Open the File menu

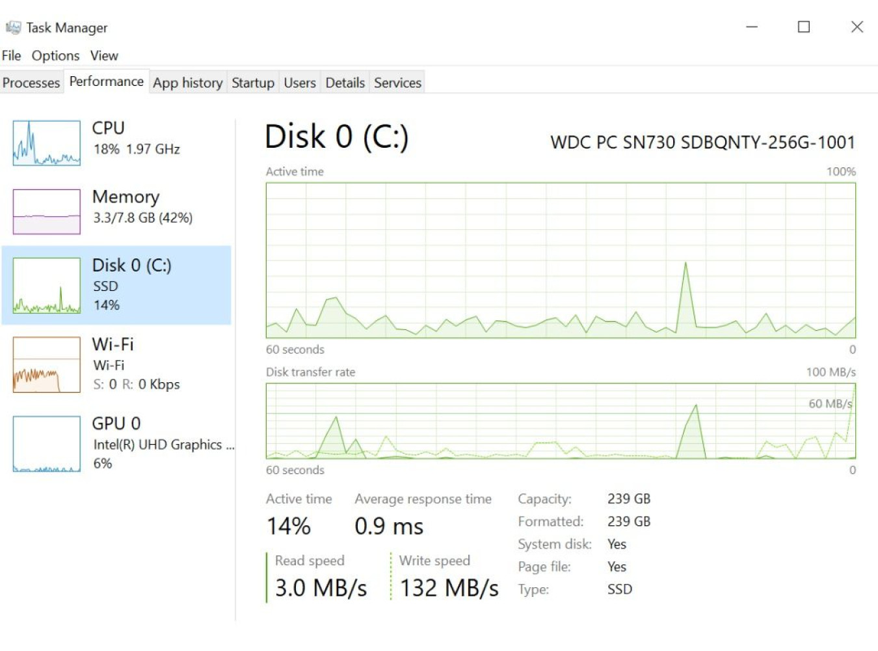pyautogui.click(x=12, y=55)
